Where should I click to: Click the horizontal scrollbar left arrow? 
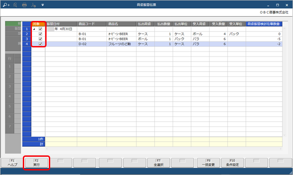(x=47, y=149)
